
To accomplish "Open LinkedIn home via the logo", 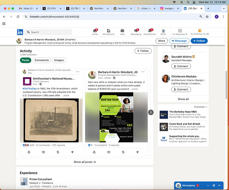I will click(20, 32).
